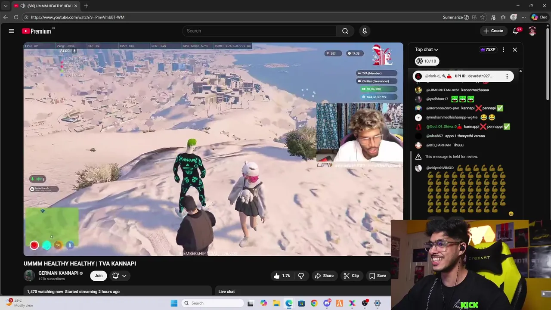Click the Join channel button
This screenshot has height=310, width=551.
coord(99,276)
